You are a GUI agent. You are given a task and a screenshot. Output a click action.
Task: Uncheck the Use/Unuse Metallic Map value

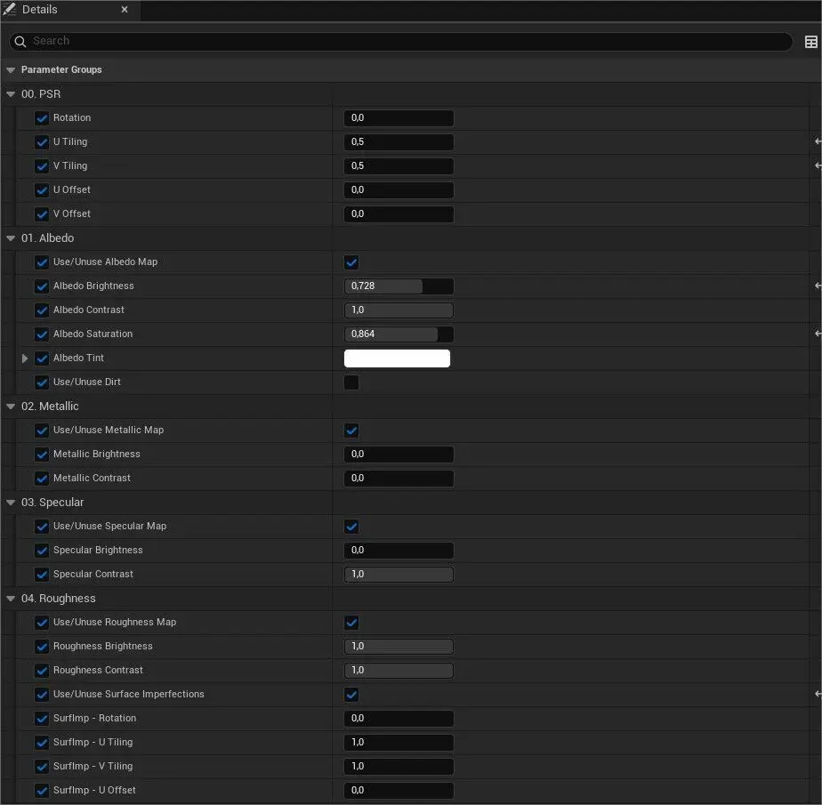(351, 431)
